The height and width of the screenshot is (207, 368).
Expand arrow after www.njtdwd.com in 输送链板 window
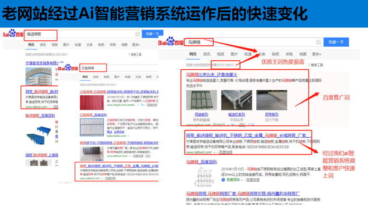(50, 107)
